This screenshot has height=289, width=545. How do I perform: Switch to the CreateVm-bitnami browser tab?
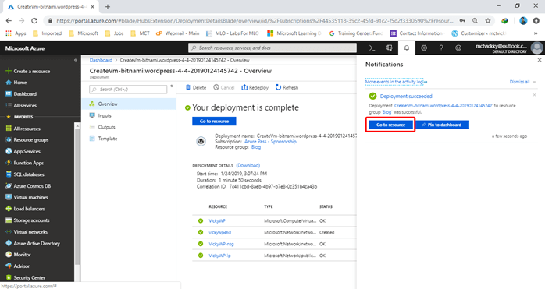52,6
